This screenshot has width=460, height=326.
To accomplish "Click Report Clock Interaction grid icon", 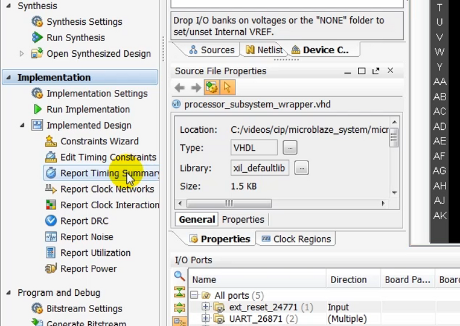I will 51,205.
